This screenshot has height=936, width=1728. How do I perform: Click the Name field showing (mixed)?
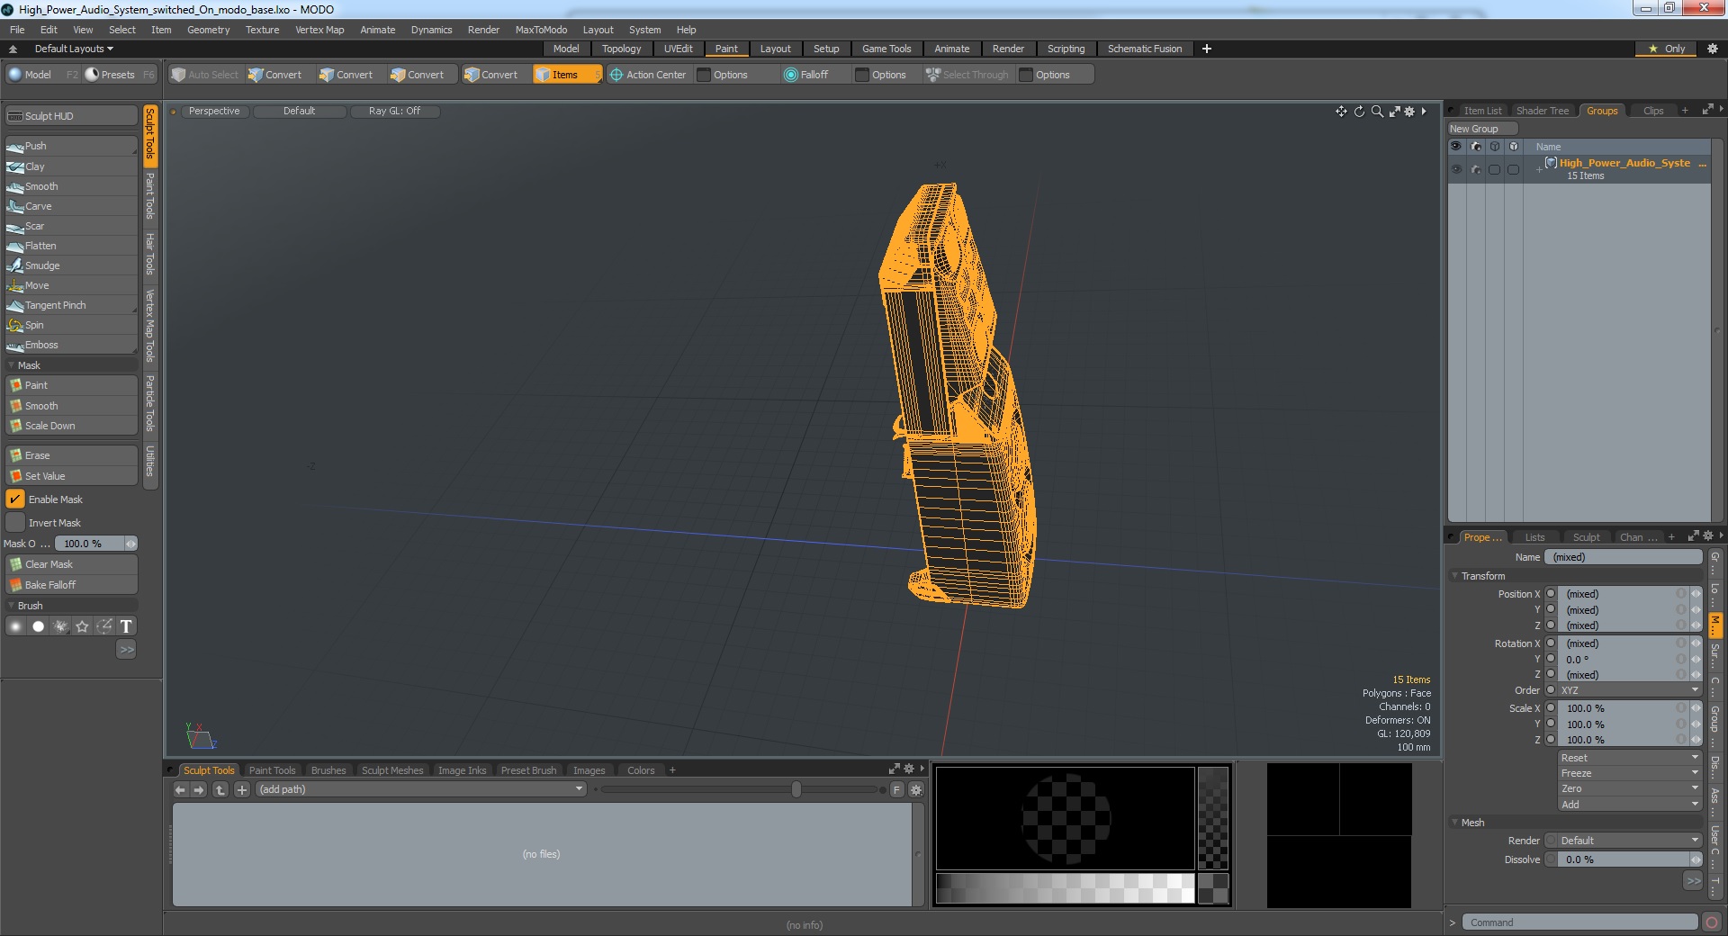(x=1623, y=557)
